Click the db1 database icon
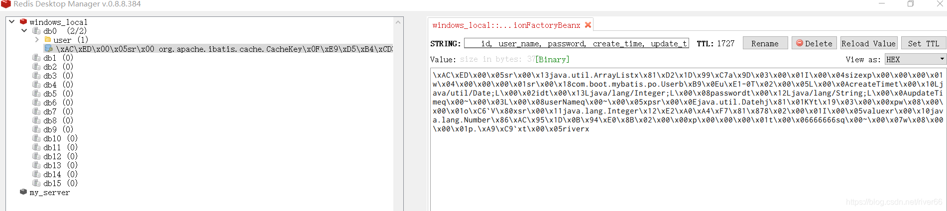The width and height of the screenshot is (947, 211). tap(36, 58)
